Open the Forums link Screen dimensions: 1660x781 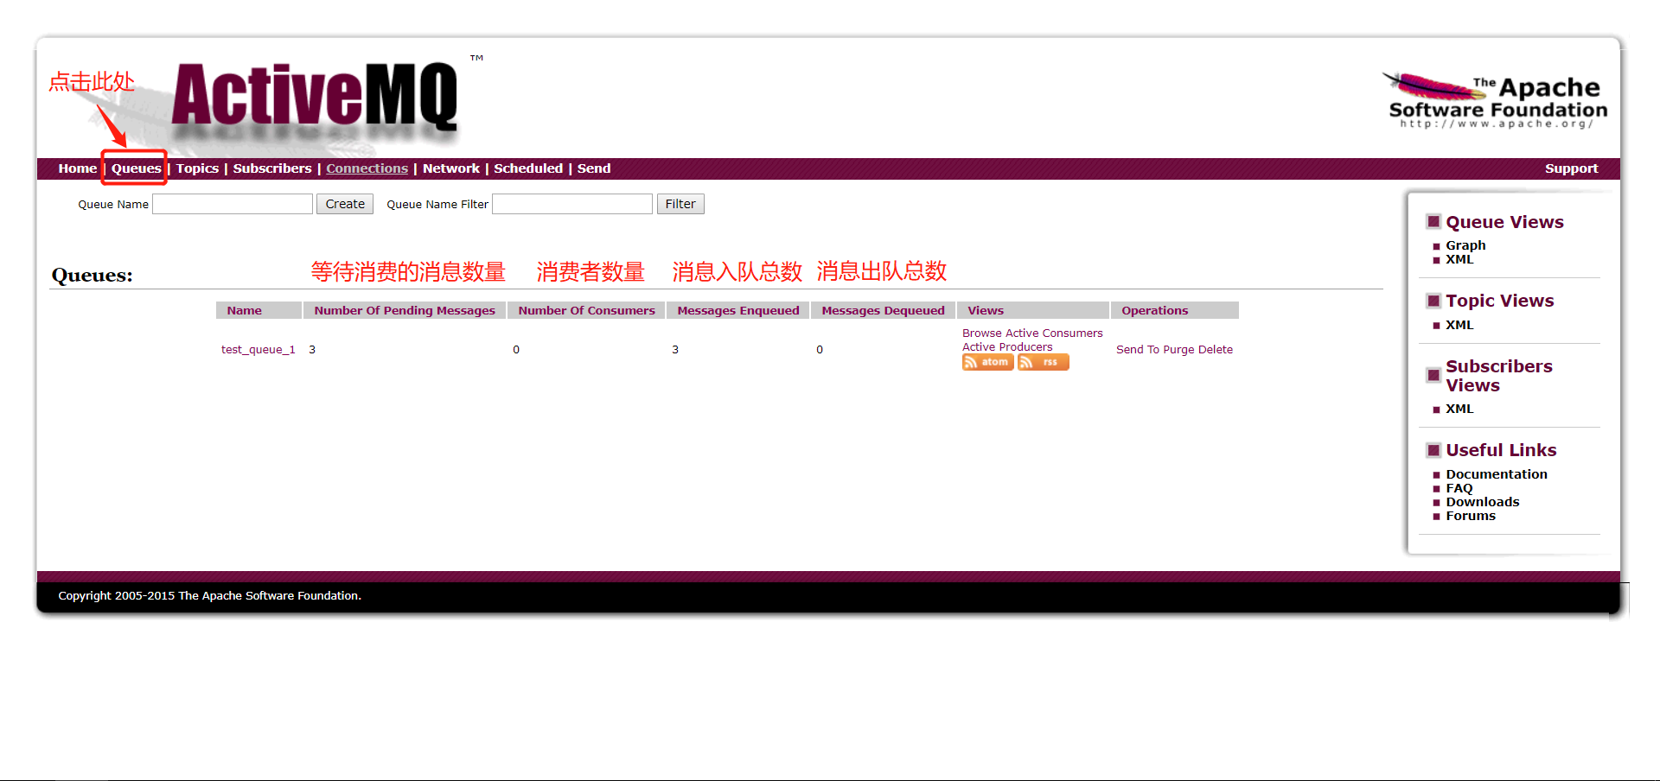[1471, 516]
